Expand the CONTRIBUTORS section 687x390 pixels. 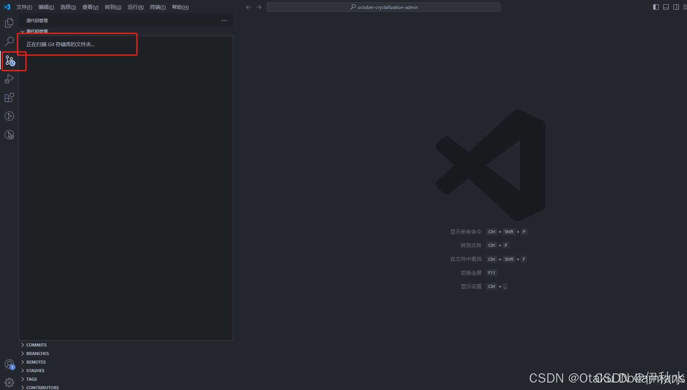[x=126, y=387]
